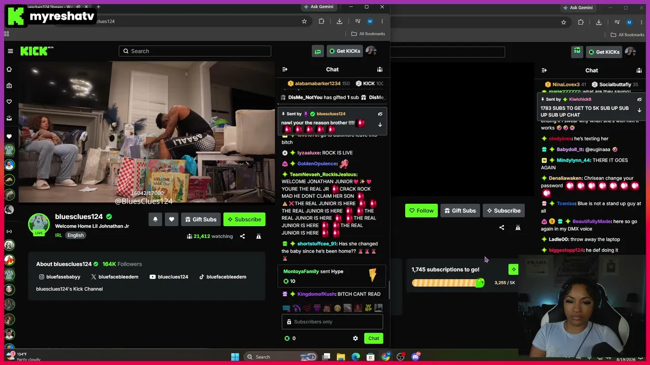Launch Microsoft Edge from the taskbar

coord(355,357)
